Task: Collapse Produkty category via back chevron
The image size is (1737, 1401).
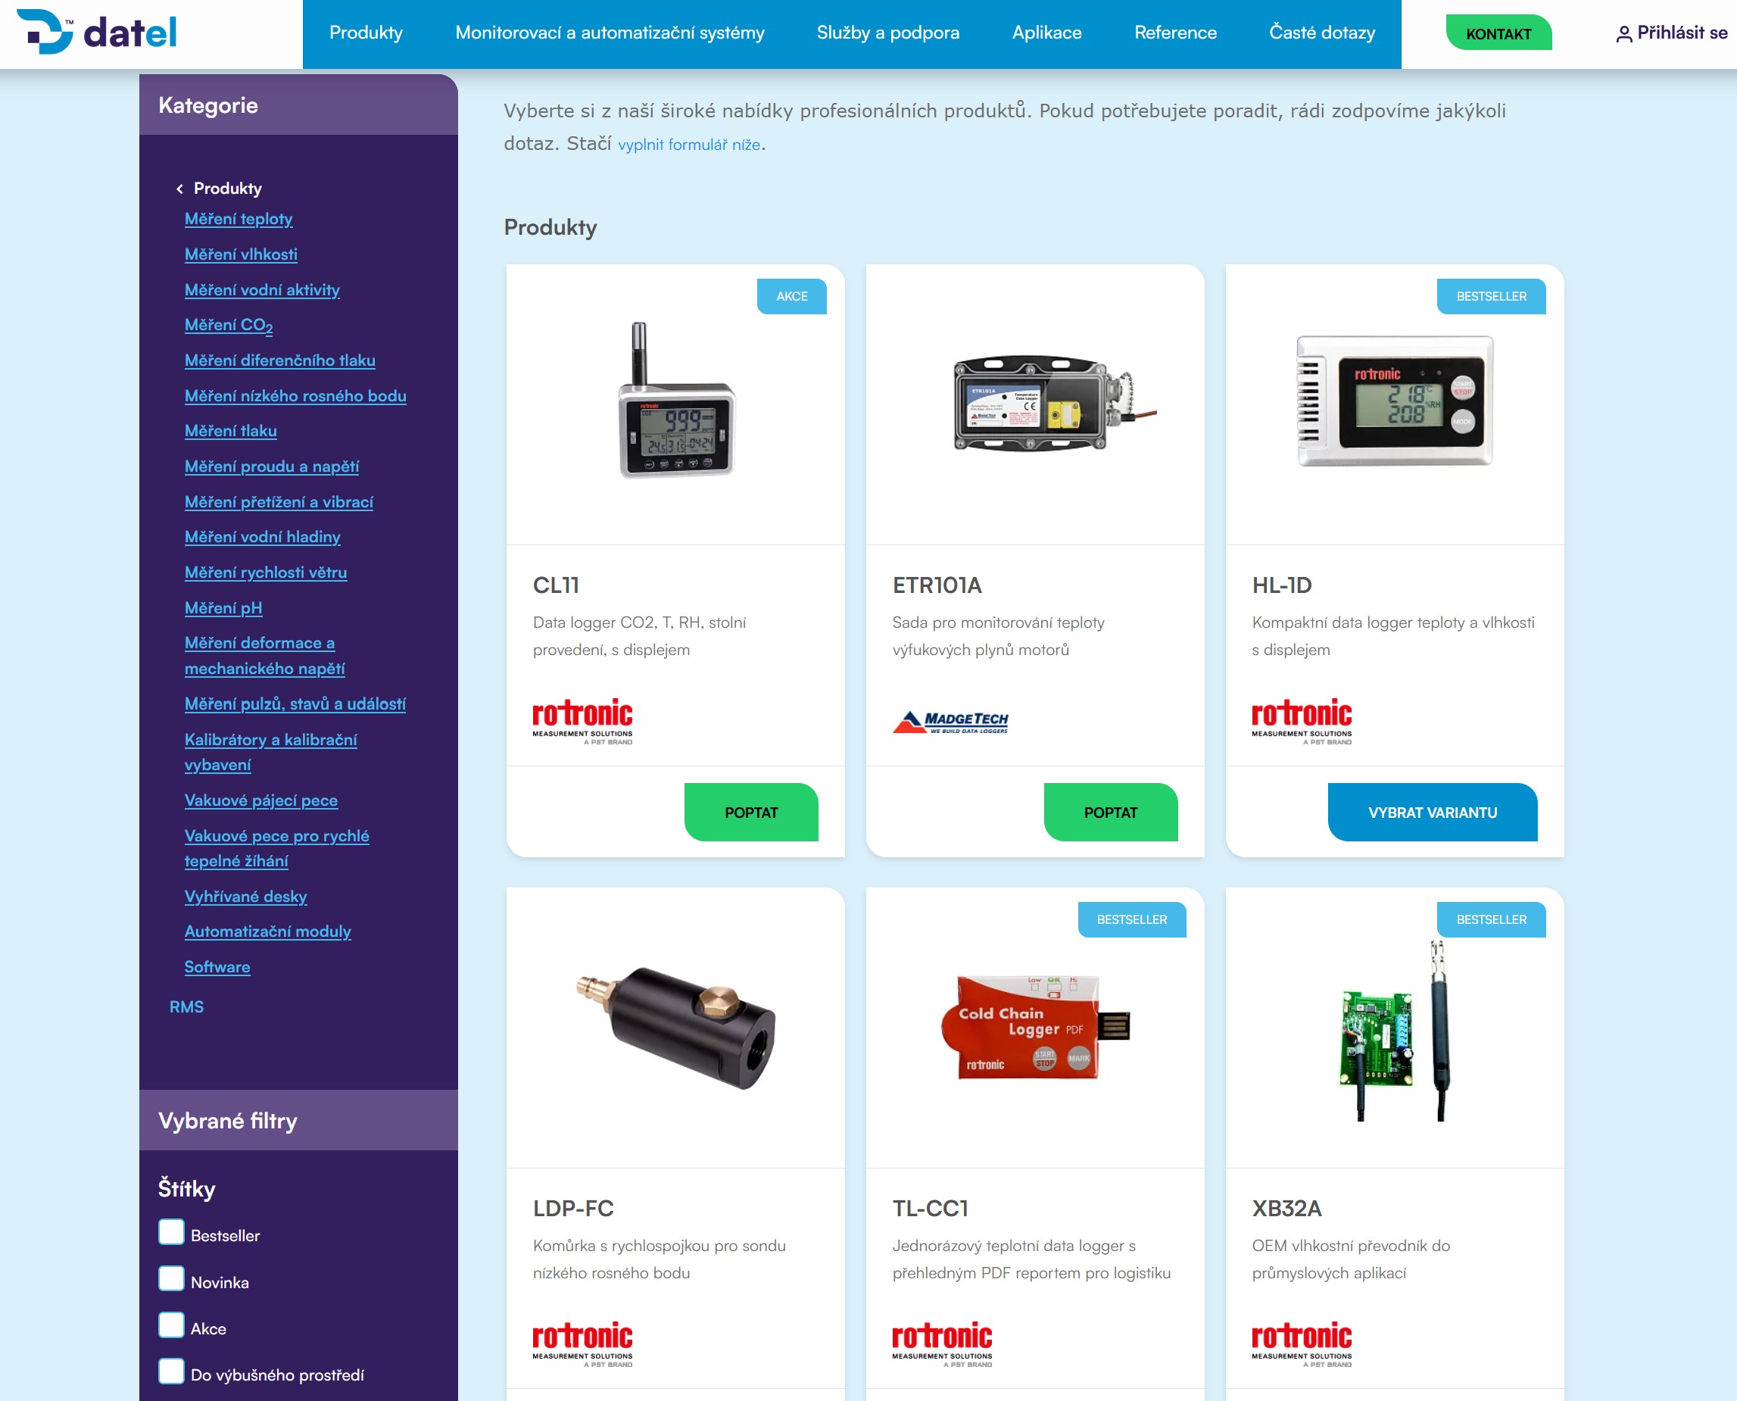Action: [179, 189]
